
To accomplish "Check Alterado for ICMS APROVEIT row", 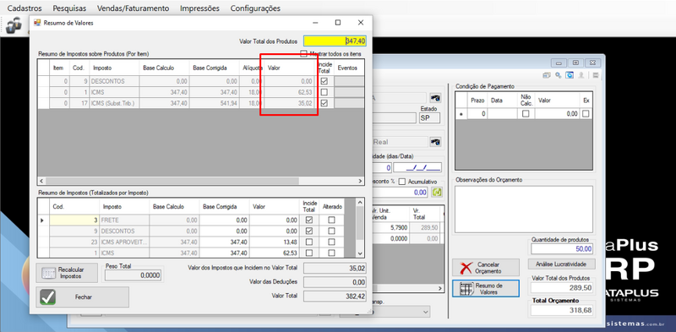I will tap(331, 242).
